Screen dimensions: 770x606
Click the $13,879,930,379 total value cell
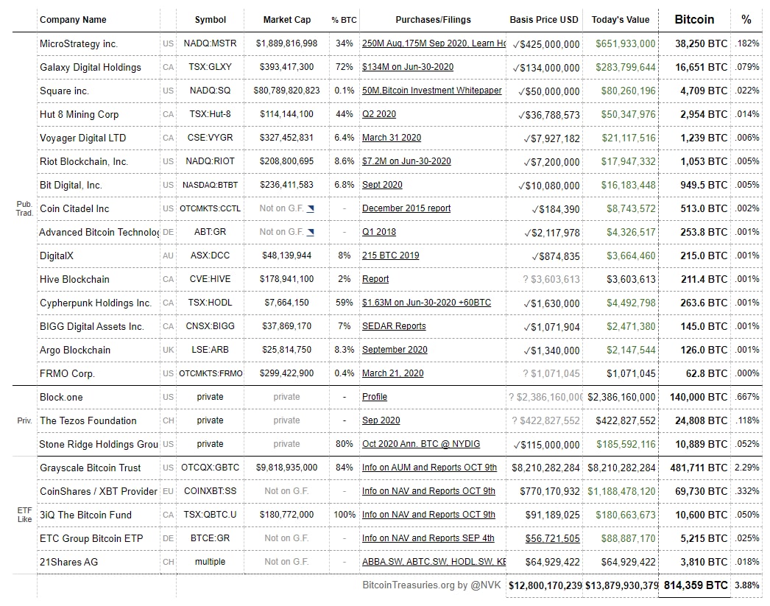[622, 586]
